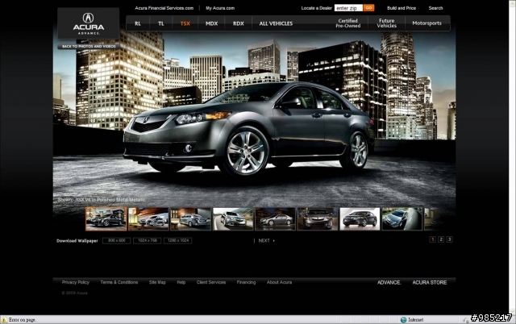Click the Shown TSX V6 caption text

(102, 200)
